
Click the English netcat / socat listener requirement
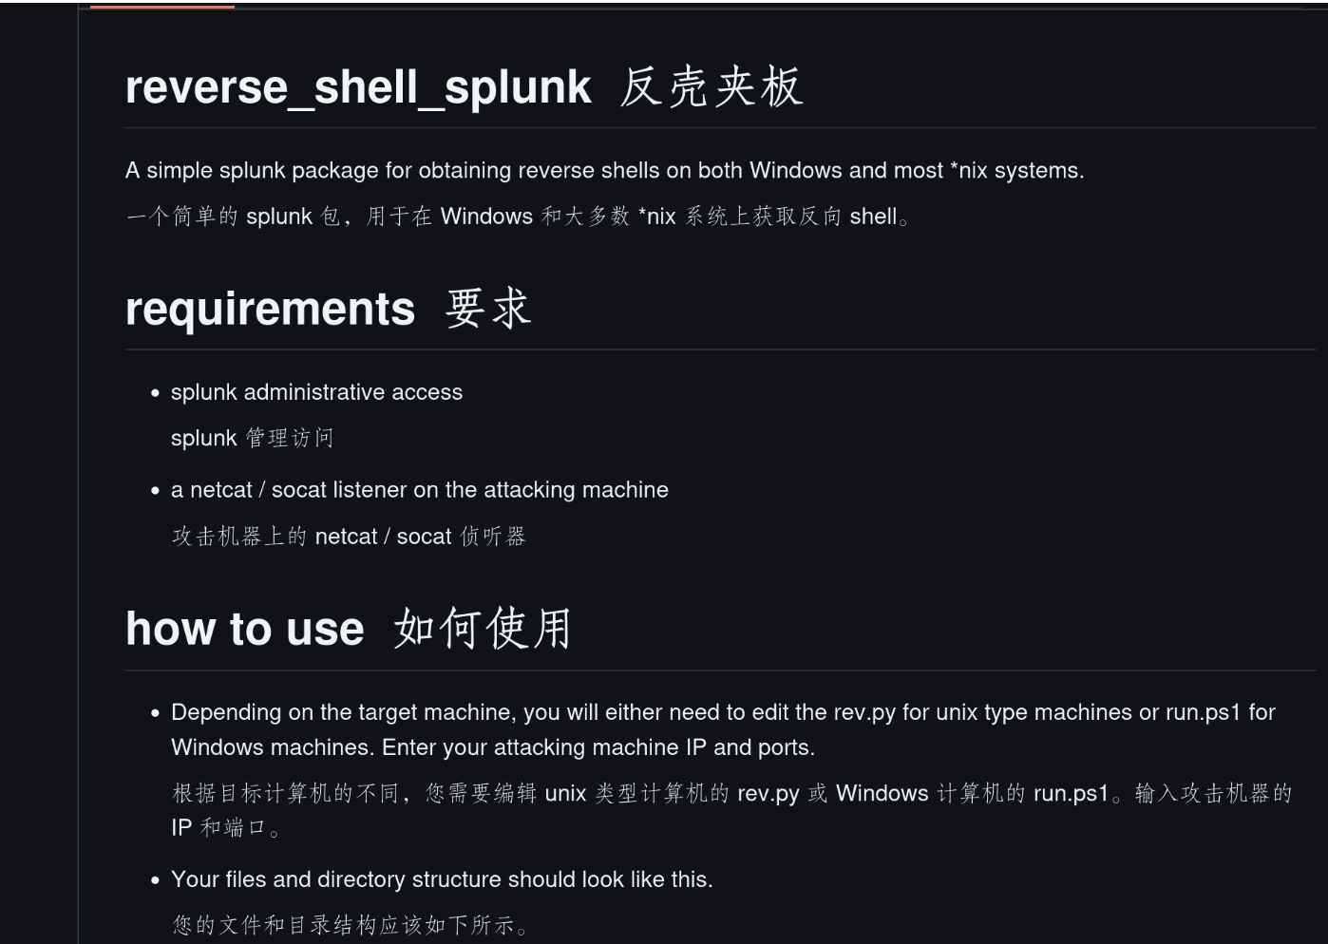(x=419, y=490)
